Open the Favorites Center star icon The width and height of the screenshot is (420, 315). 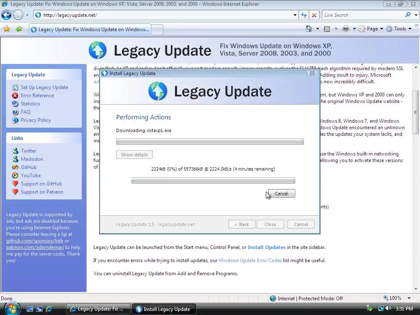click(x=7, y=29)
